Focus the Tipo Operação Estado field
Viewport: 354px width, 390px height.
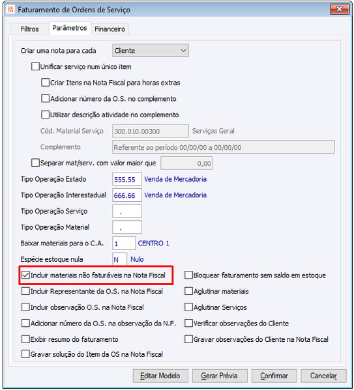(127, 179)
